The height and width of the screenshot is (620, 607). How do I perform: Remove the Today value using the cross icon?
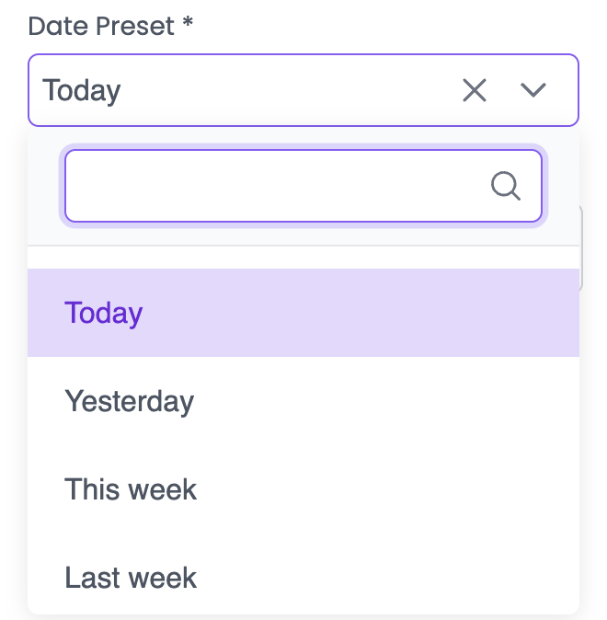pos(474,90)
